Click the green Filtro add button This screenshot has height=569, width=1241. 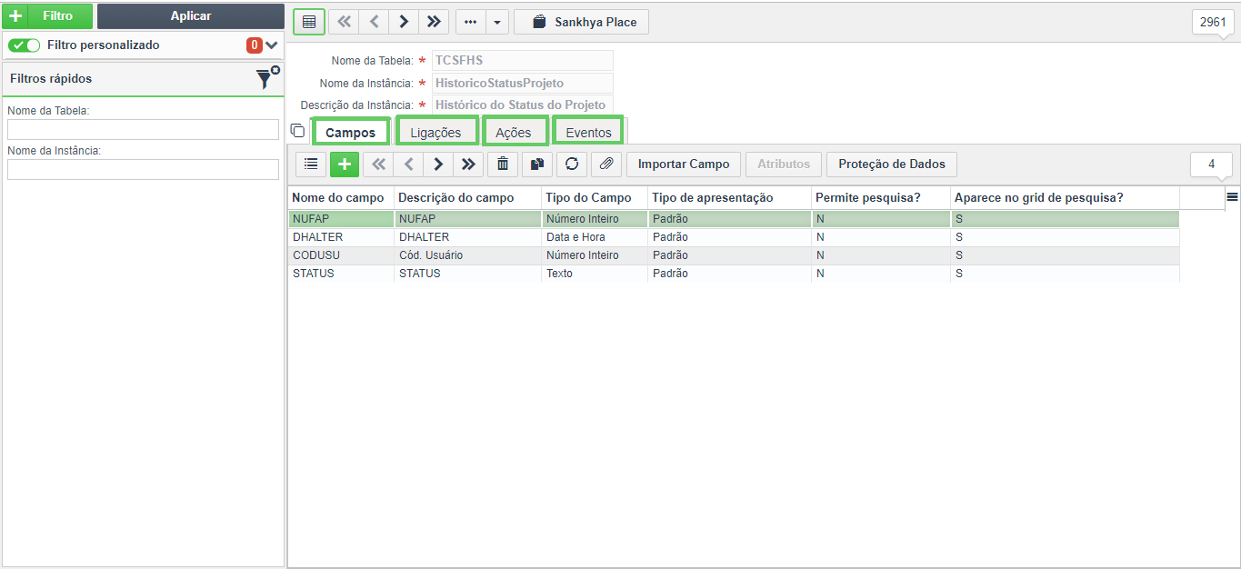point(47,16)
